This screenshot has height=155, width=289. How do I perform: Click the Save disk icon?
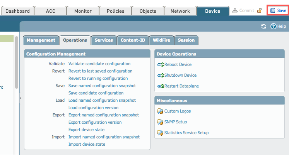(x=273, y=10)
